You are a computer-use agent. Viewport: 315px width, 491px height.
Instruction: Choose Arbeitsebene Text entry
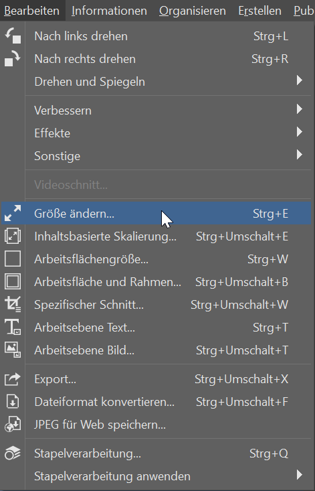tap(156, 328)
